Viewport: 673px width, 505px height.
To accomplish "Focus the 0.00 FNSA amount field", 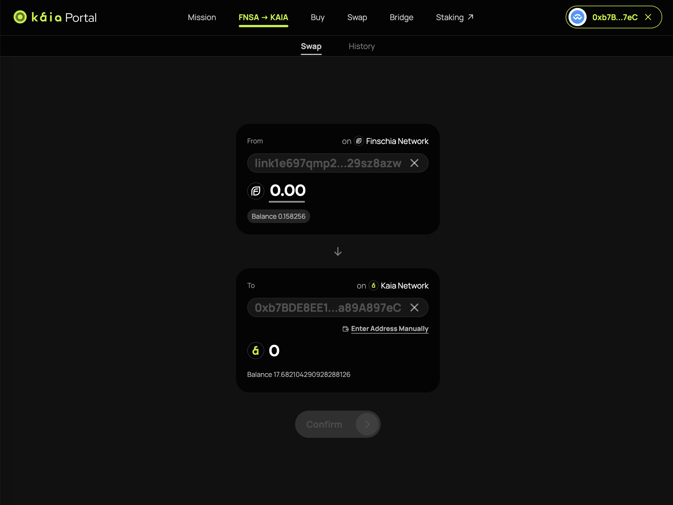I will [x=287, y=190].
